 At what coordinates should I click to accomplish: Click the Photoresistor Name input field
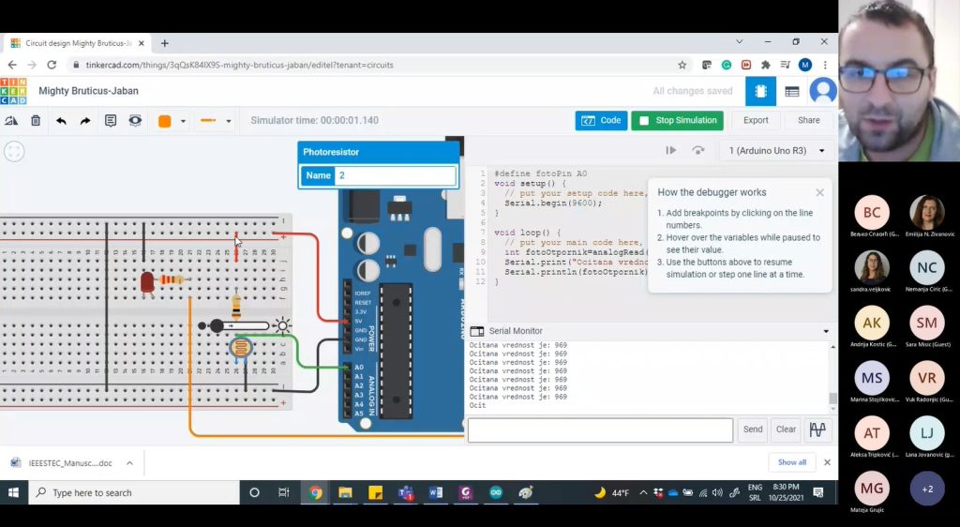pos(395,175)
